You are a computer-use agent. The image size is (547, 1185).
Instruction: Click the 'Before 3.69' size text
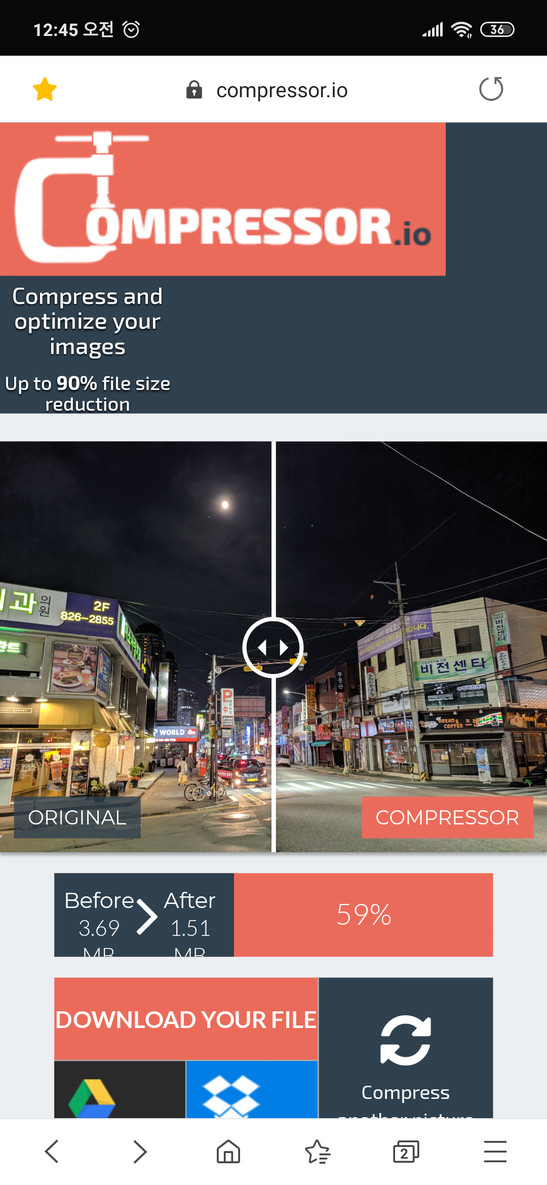[x=99, y=914]
